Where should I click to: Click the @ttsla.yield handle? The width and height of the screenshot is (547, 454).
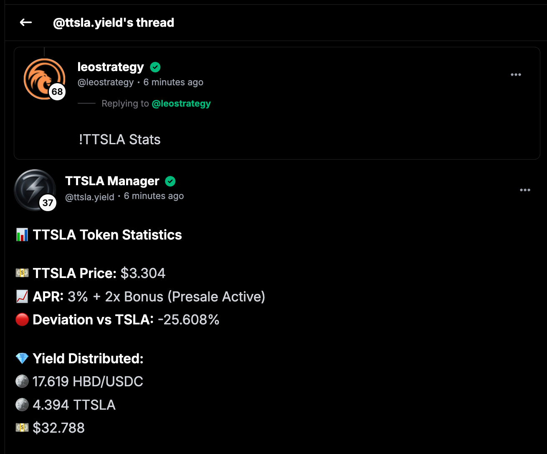point(90,197)
